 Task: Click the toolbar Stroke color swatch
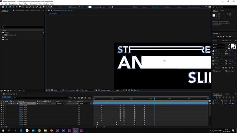coord(99,7)
